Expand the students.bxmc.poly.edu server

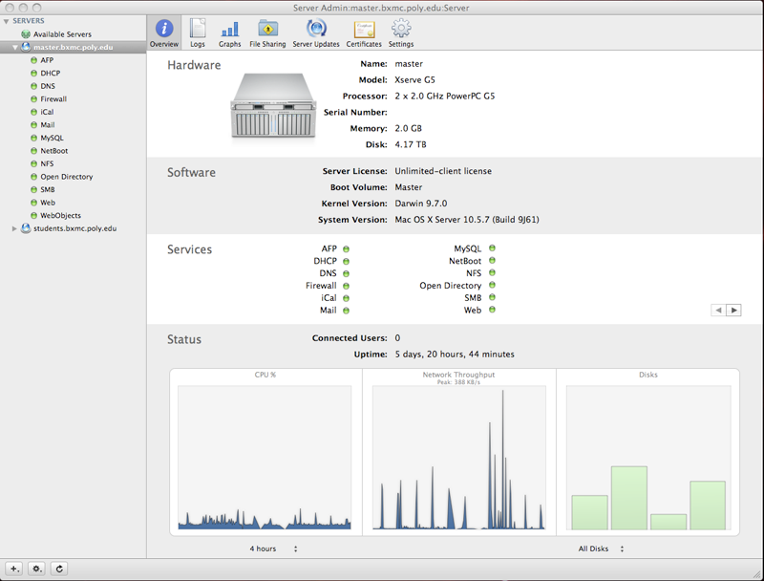pos(14,228)
